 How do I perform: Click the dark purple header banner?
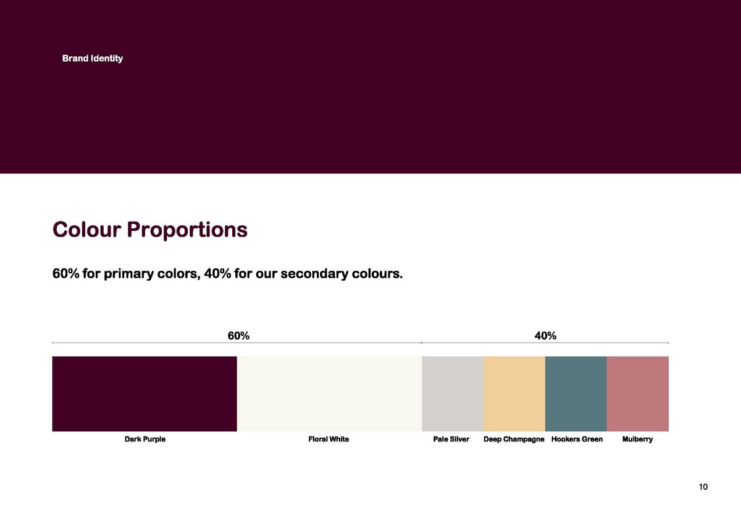coord(371,86)
